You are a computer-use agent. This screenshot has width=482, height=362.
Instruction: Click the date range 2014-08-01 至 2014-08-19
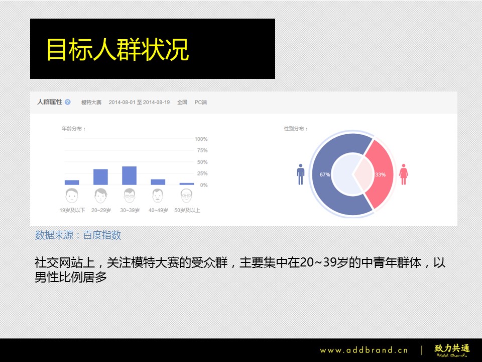(x=139, y=102)
